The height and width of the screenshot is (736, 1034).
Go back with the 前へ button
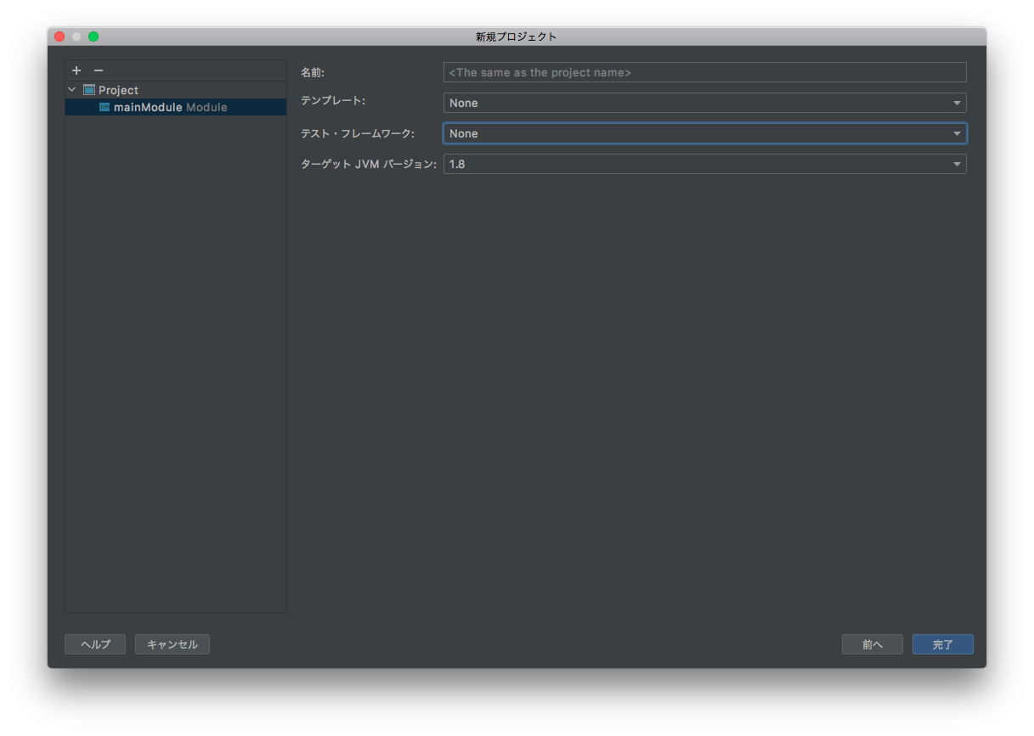click(872, 644)
